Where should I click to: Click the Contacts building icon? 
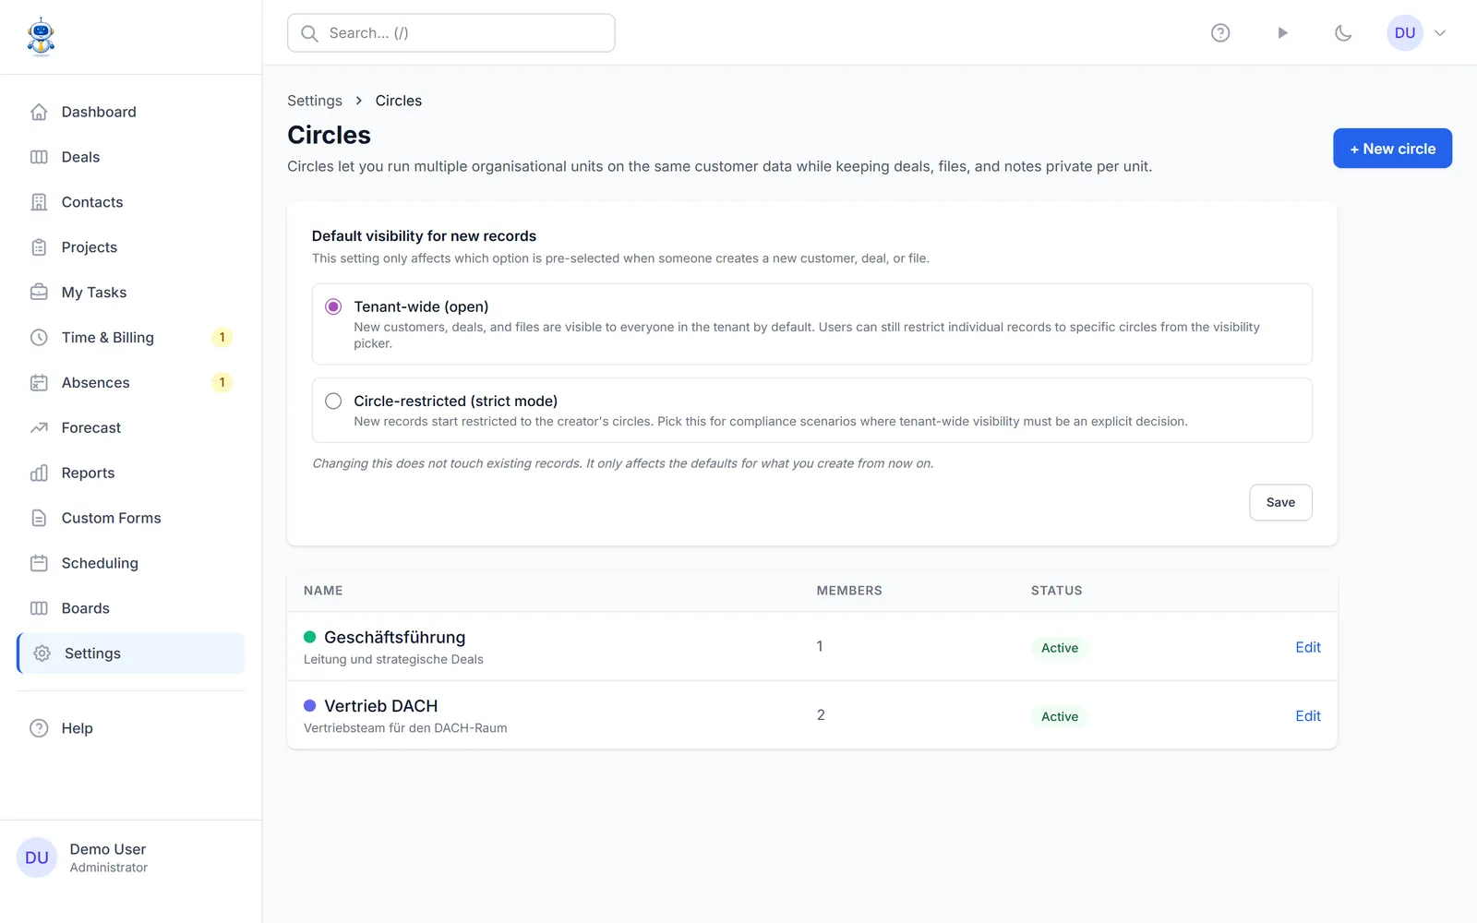point(39,202)
